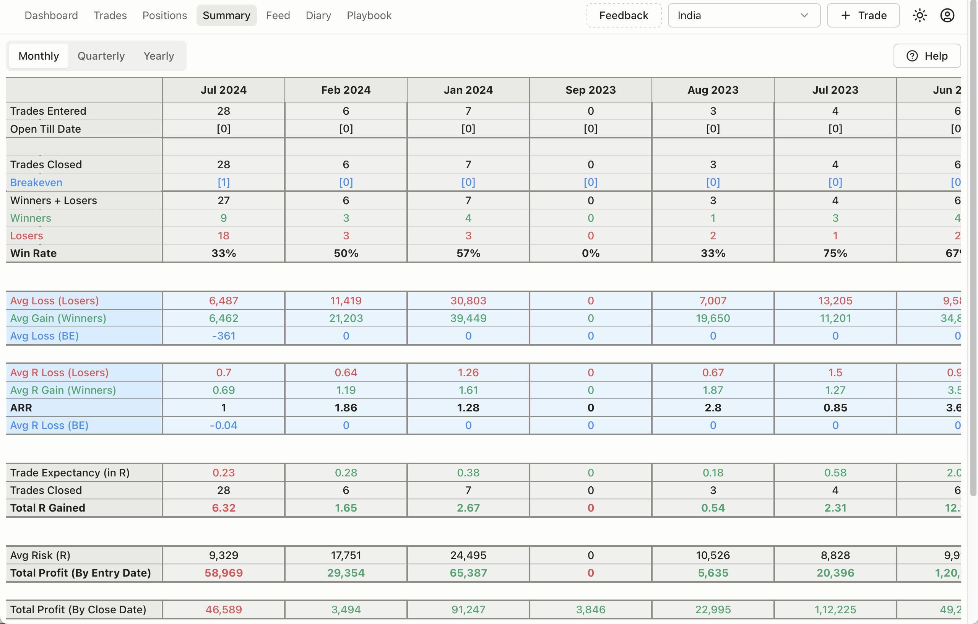Click the question mark Help icon
978x624 pixels.
tap(912, 56)
